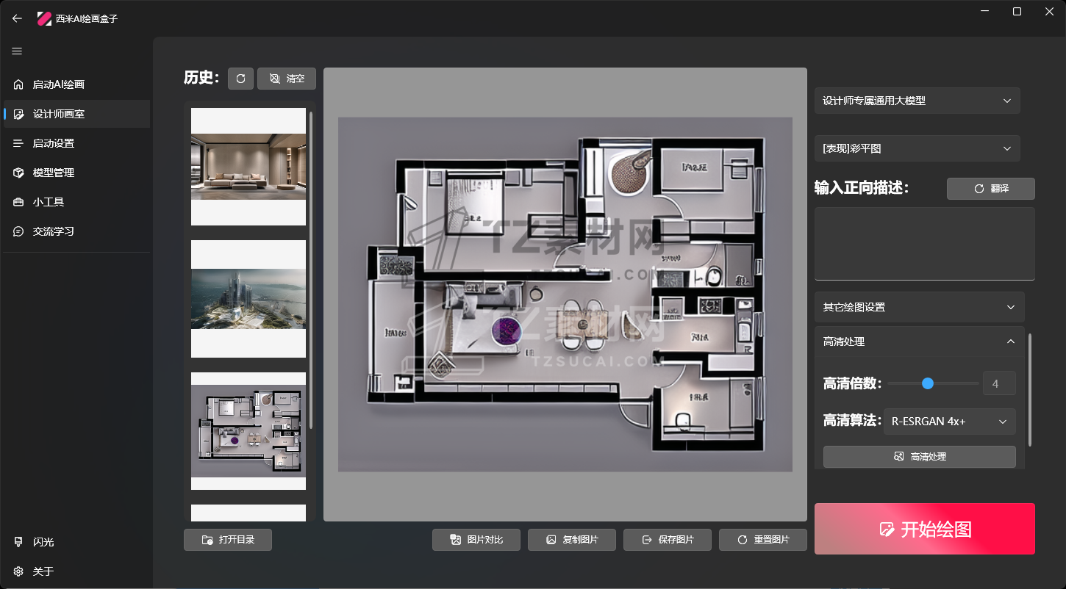Image resolution: width=1066 pixels, height=589 pixels.
Task: Click 打开目录 button
Action: [228, 540]
